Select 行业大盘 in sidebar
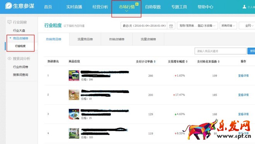Screen dimensions: 255x144 pos(19,31)
